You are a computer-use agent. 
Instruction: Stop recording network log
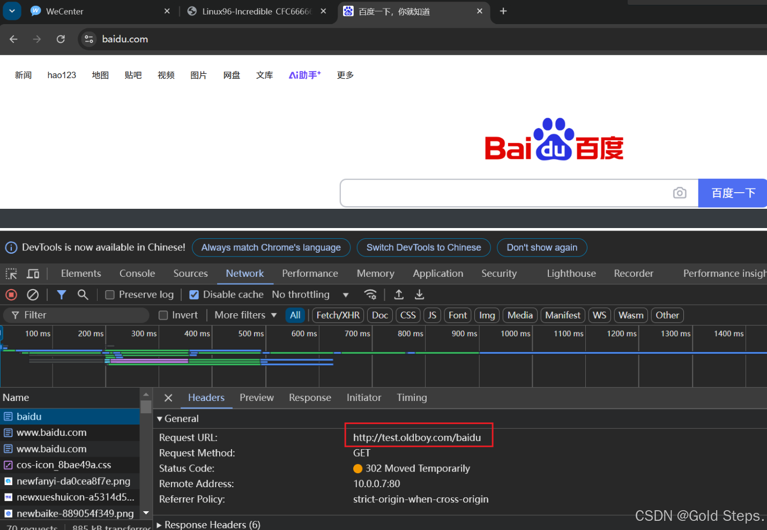(11, 294)
